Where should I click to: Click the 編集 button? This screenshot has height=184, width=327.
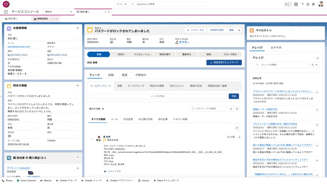(x=232, y=30)
